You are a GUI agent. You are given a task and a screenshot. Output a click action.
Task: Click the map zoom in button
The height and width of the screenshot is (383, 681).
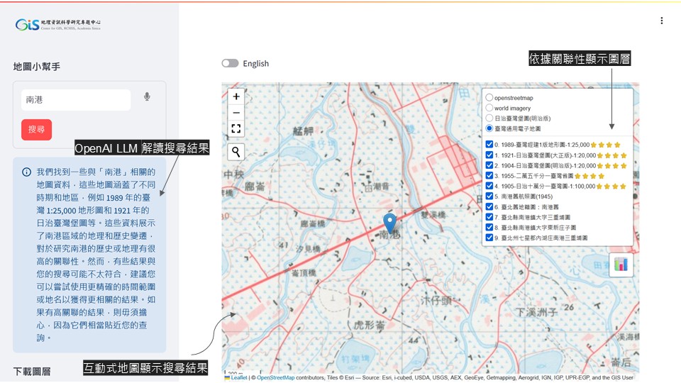[236, 96]
